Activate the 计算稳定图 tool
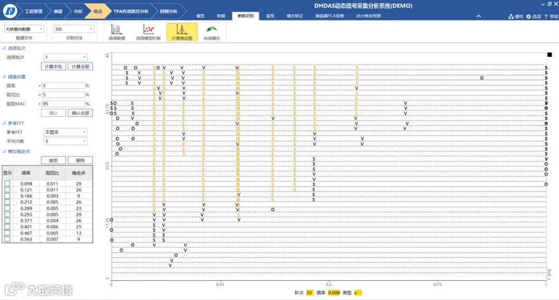 [182, 32]
